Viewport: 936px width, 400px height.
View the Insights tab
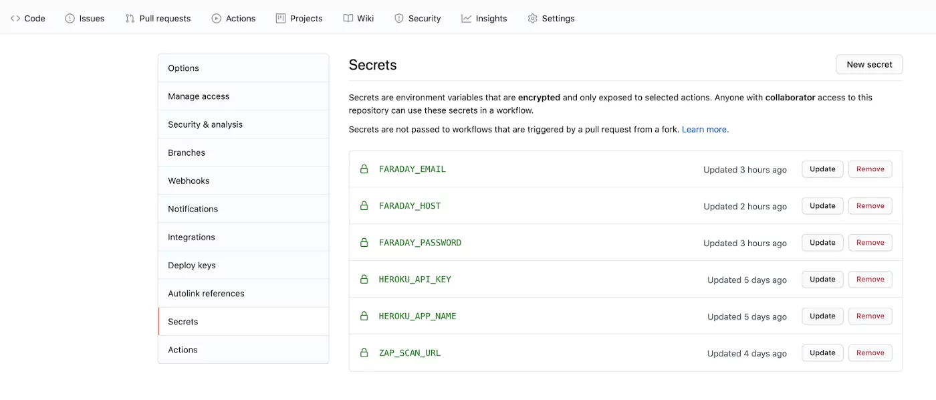coord(484,18)
